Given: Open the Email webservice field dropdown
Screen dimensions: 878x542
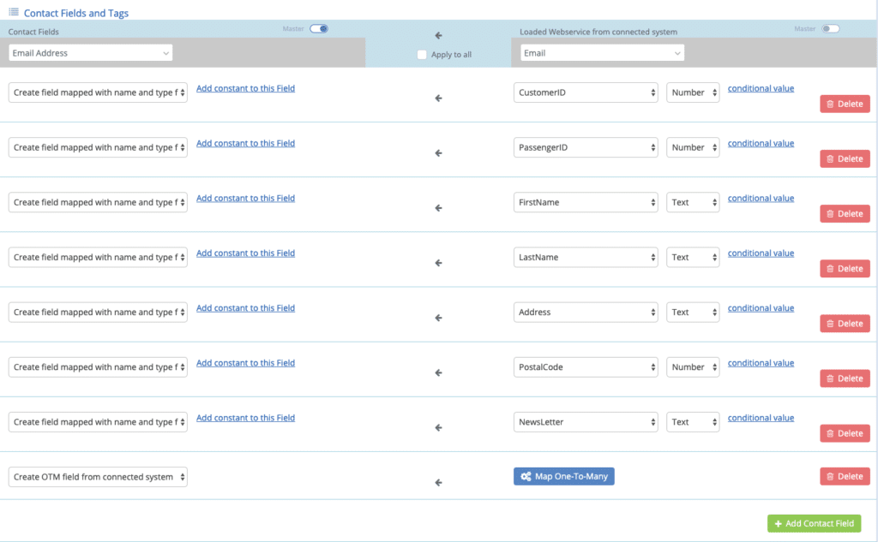Looking at the screenshot, I should (x=602, y=52).
